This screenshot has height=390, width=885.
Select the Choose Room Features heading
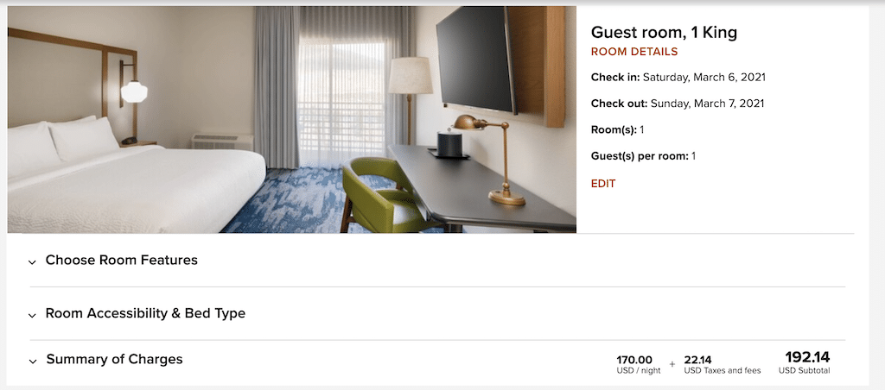tap(121, 260)
